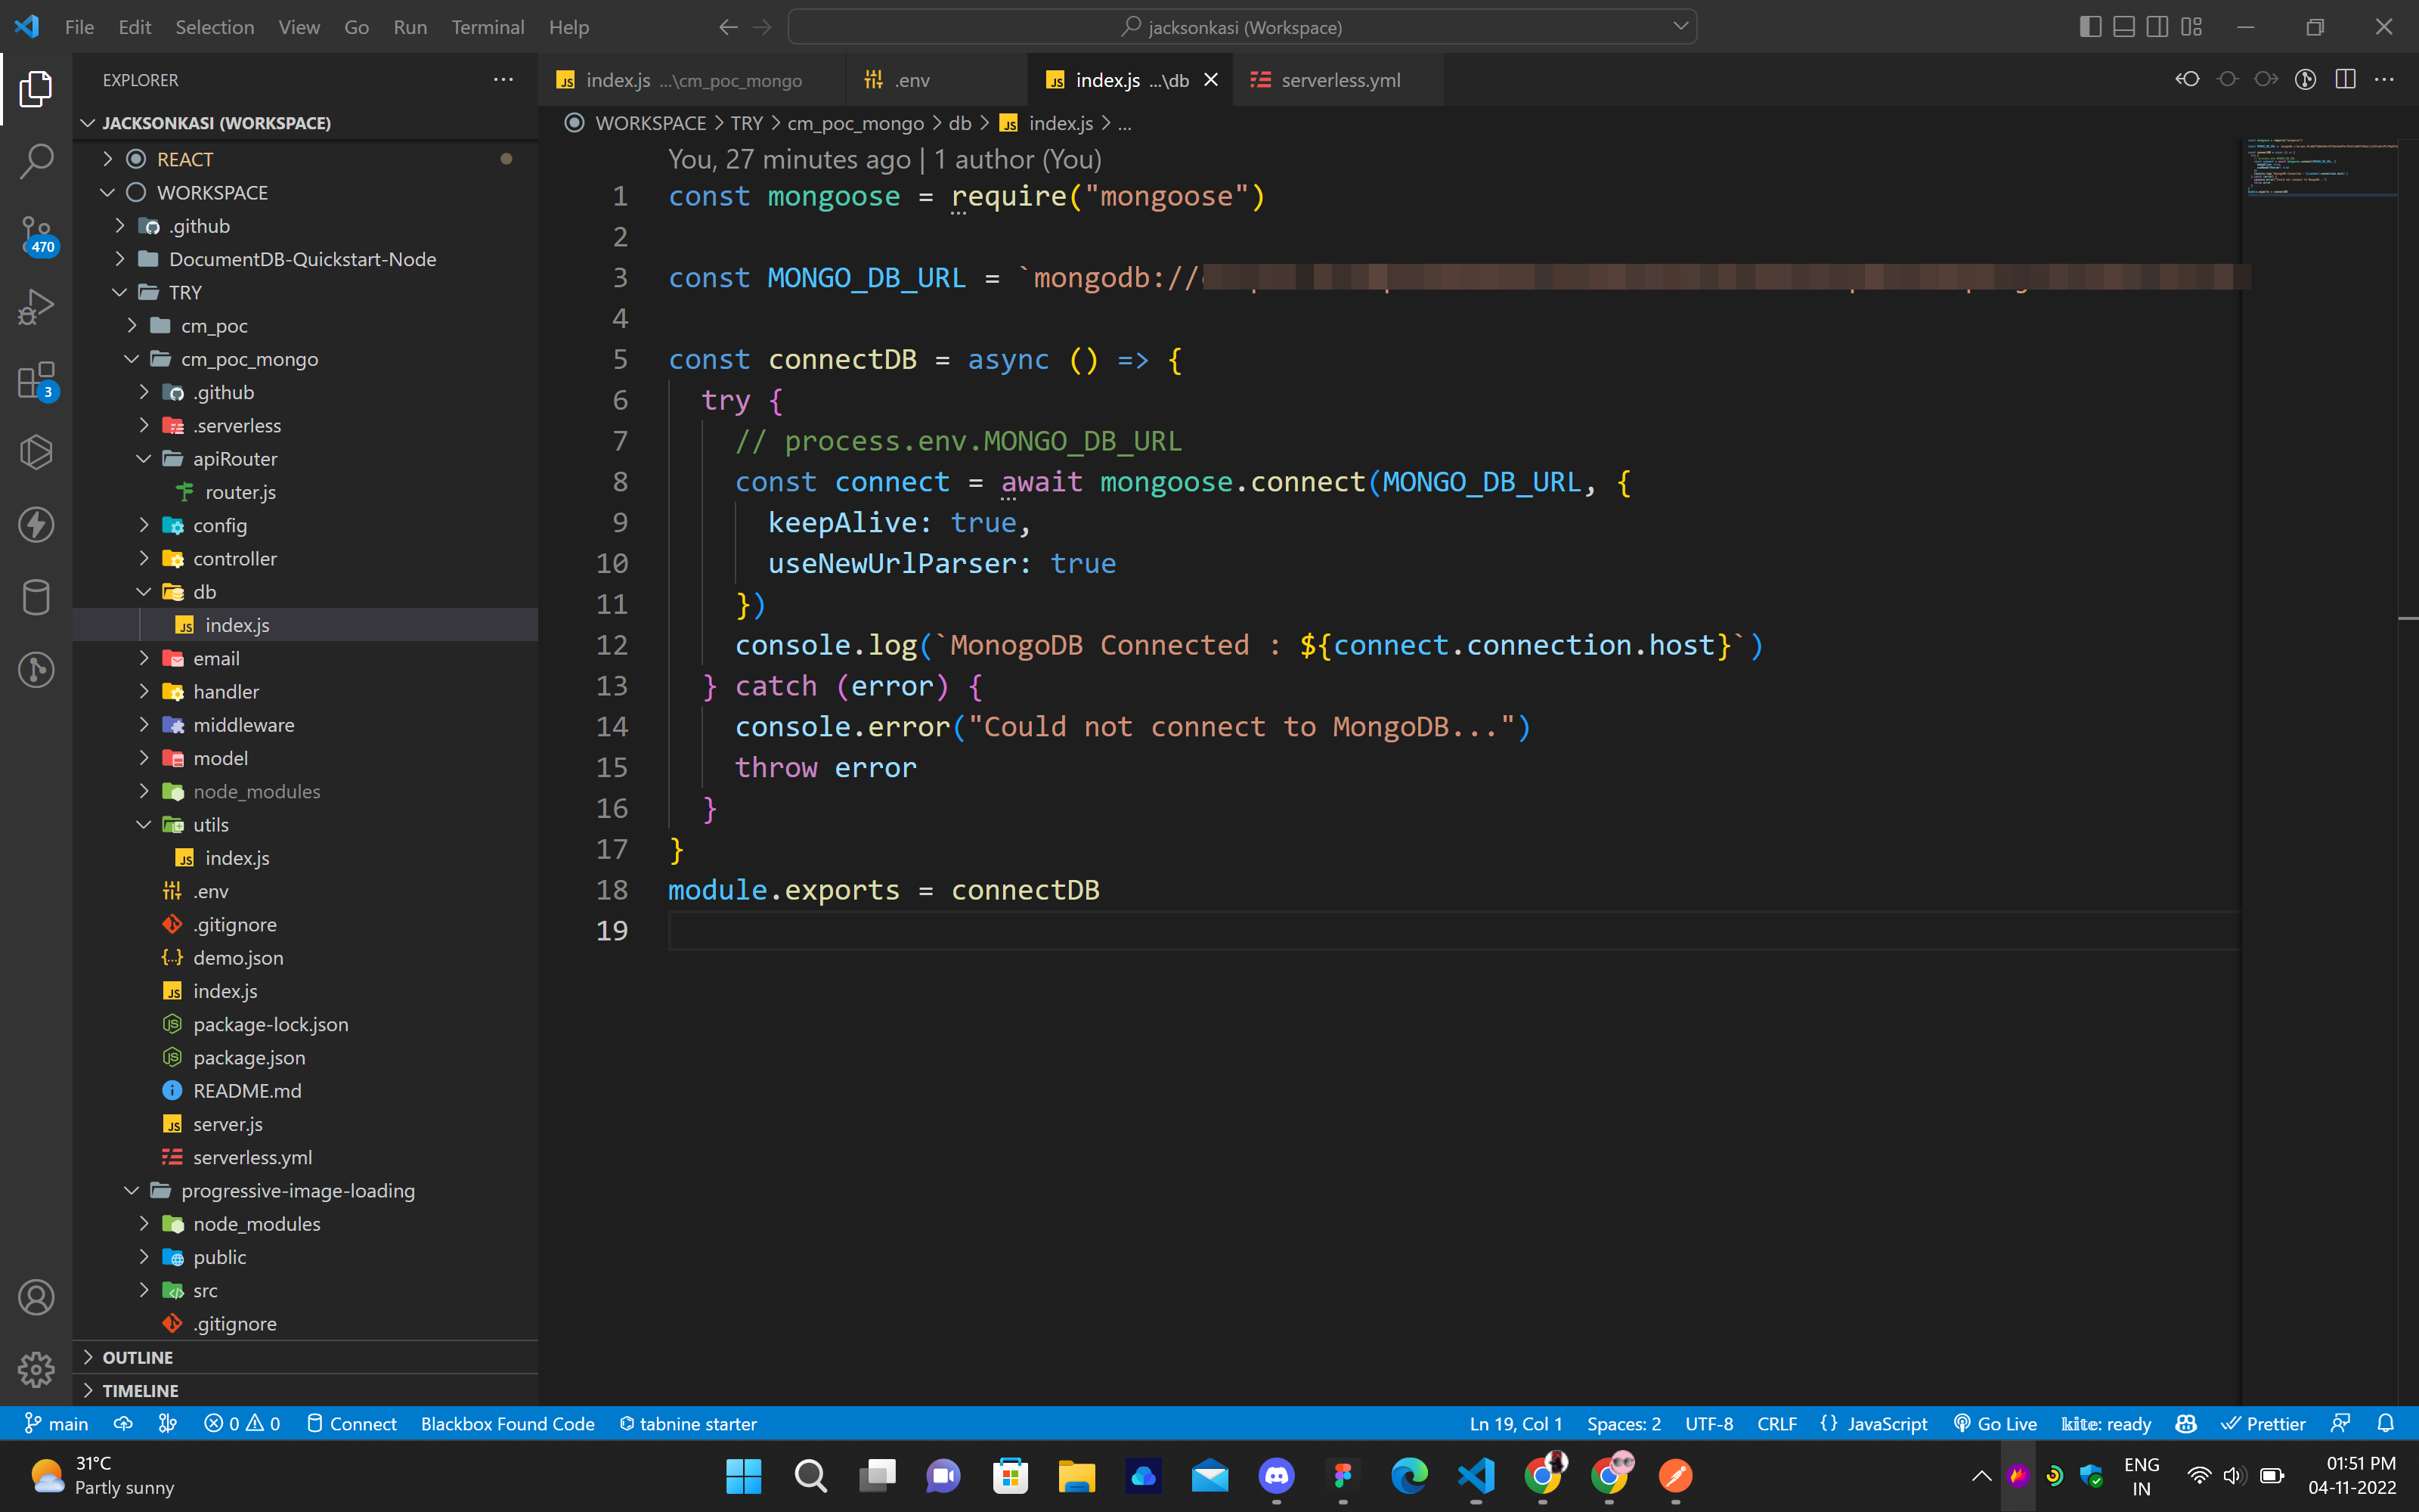This screenshot has height=1512, width=2419.
Task: Click Prettier status bar item
Action: pos(2263,1423)
